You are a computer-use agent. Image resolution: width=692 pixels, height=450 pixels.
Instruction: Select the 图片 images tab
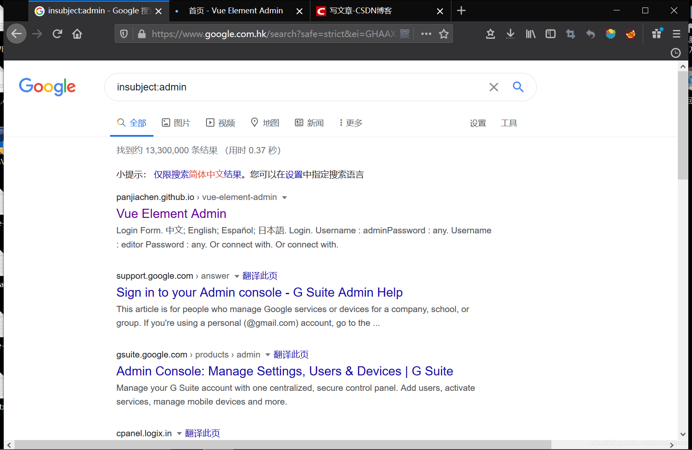176,123
